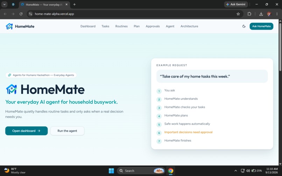Click the HomeMate logo in the navbar
Screen dimensions: 282x176
(x=20, y=26)
